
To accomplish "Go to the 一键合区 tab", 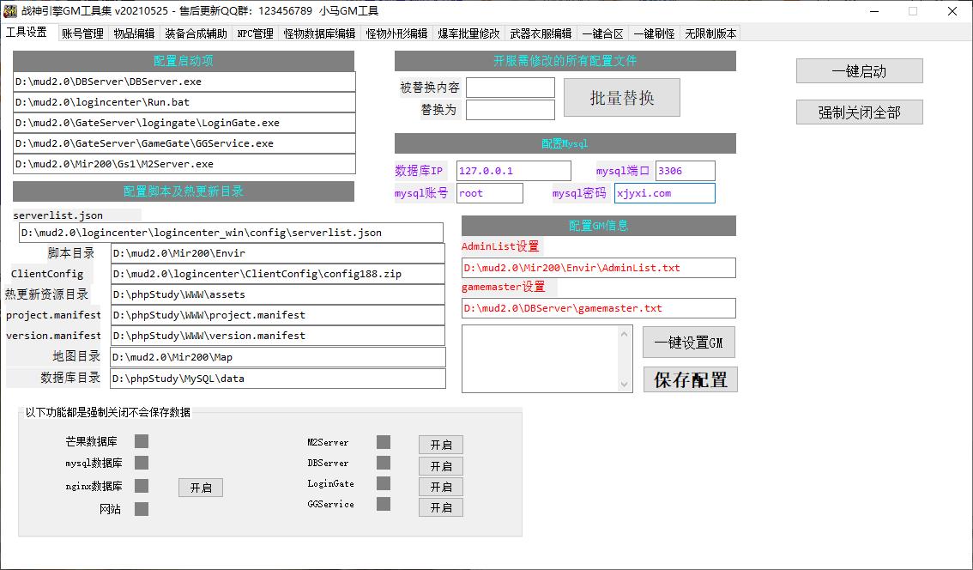I will click(x=602, y=33).
